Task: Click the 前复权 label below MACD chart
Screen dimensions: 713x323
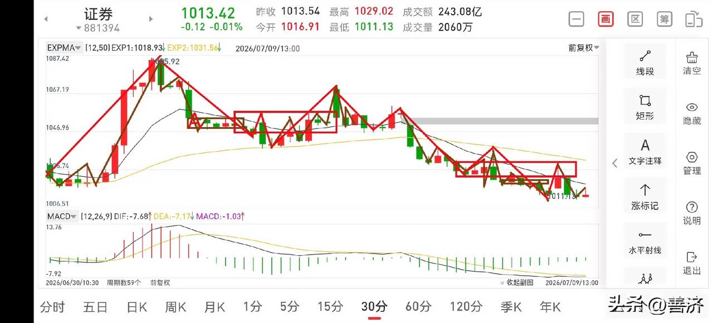Action: (x=160, y=282)
